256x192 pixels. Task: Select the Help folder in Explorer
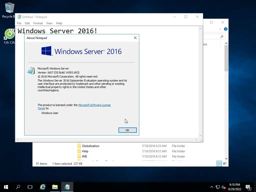85,151
